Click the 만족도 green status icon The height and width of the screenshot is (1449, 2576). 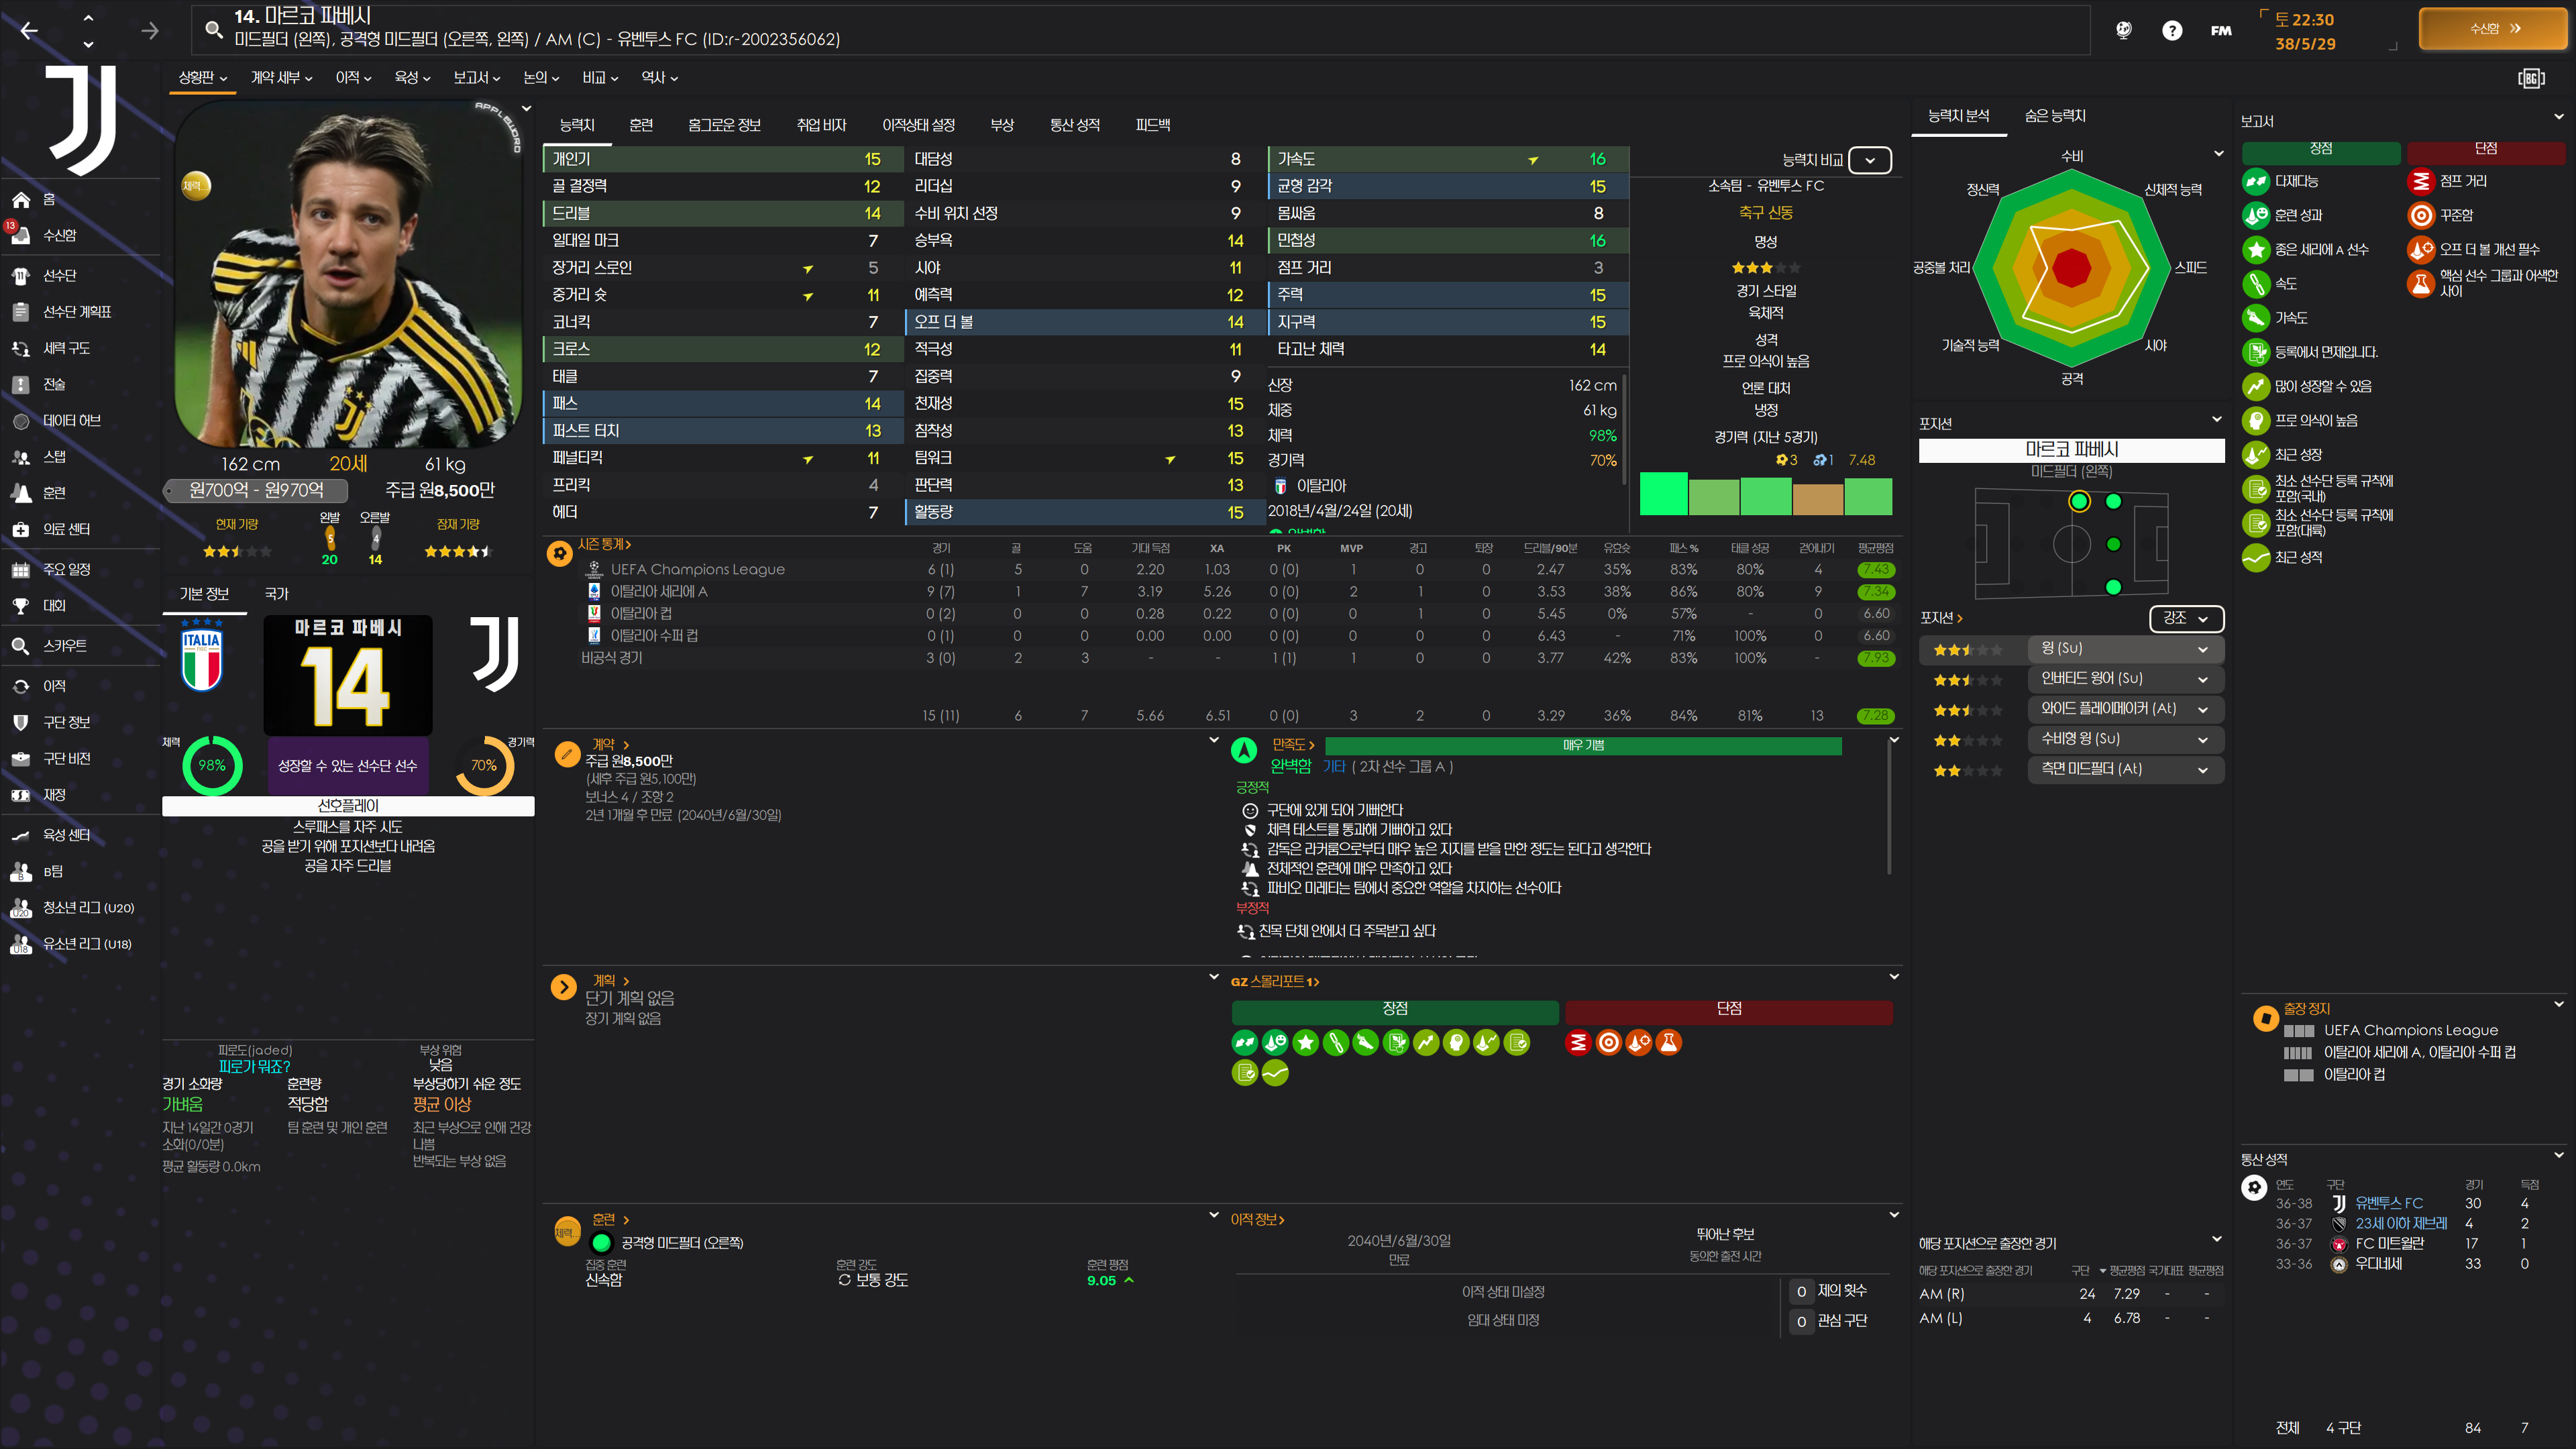(1244, 750)
